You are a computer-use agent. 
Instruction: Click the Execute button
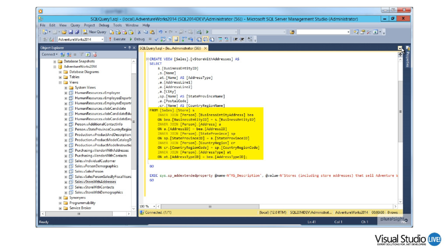[x=117, y=39]
